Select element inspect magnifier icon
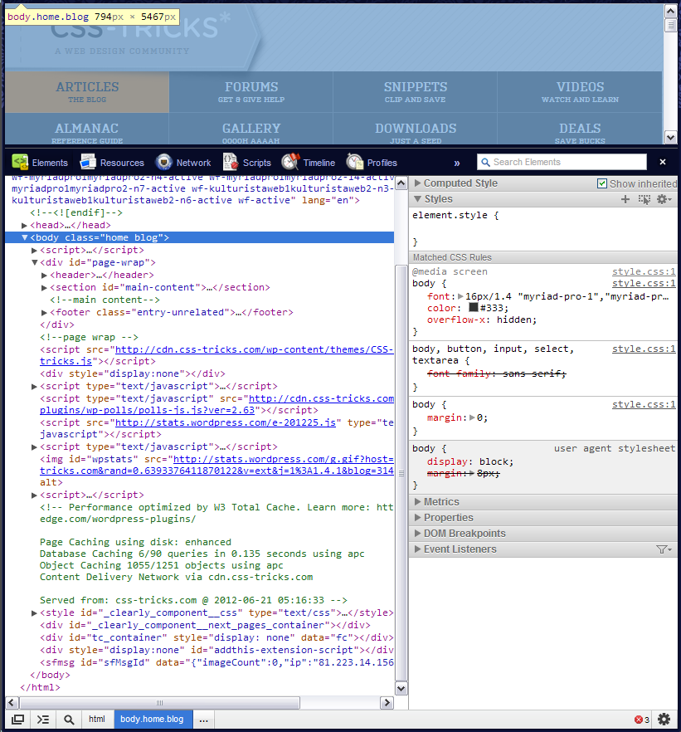The width and height of the screenshot is (681, 732). point(69,720)
